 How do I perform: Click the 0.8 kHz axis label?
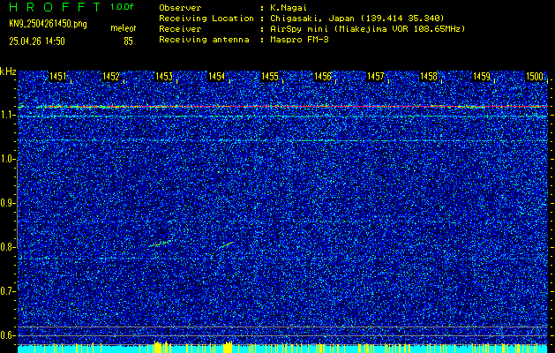(8, 247)
